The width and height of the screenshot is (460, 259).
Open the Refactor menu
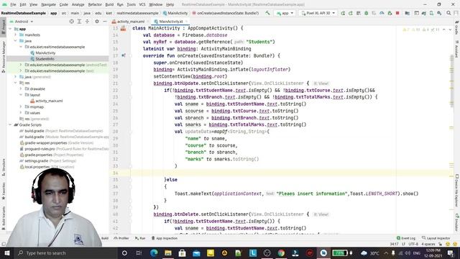pos(95,4)
